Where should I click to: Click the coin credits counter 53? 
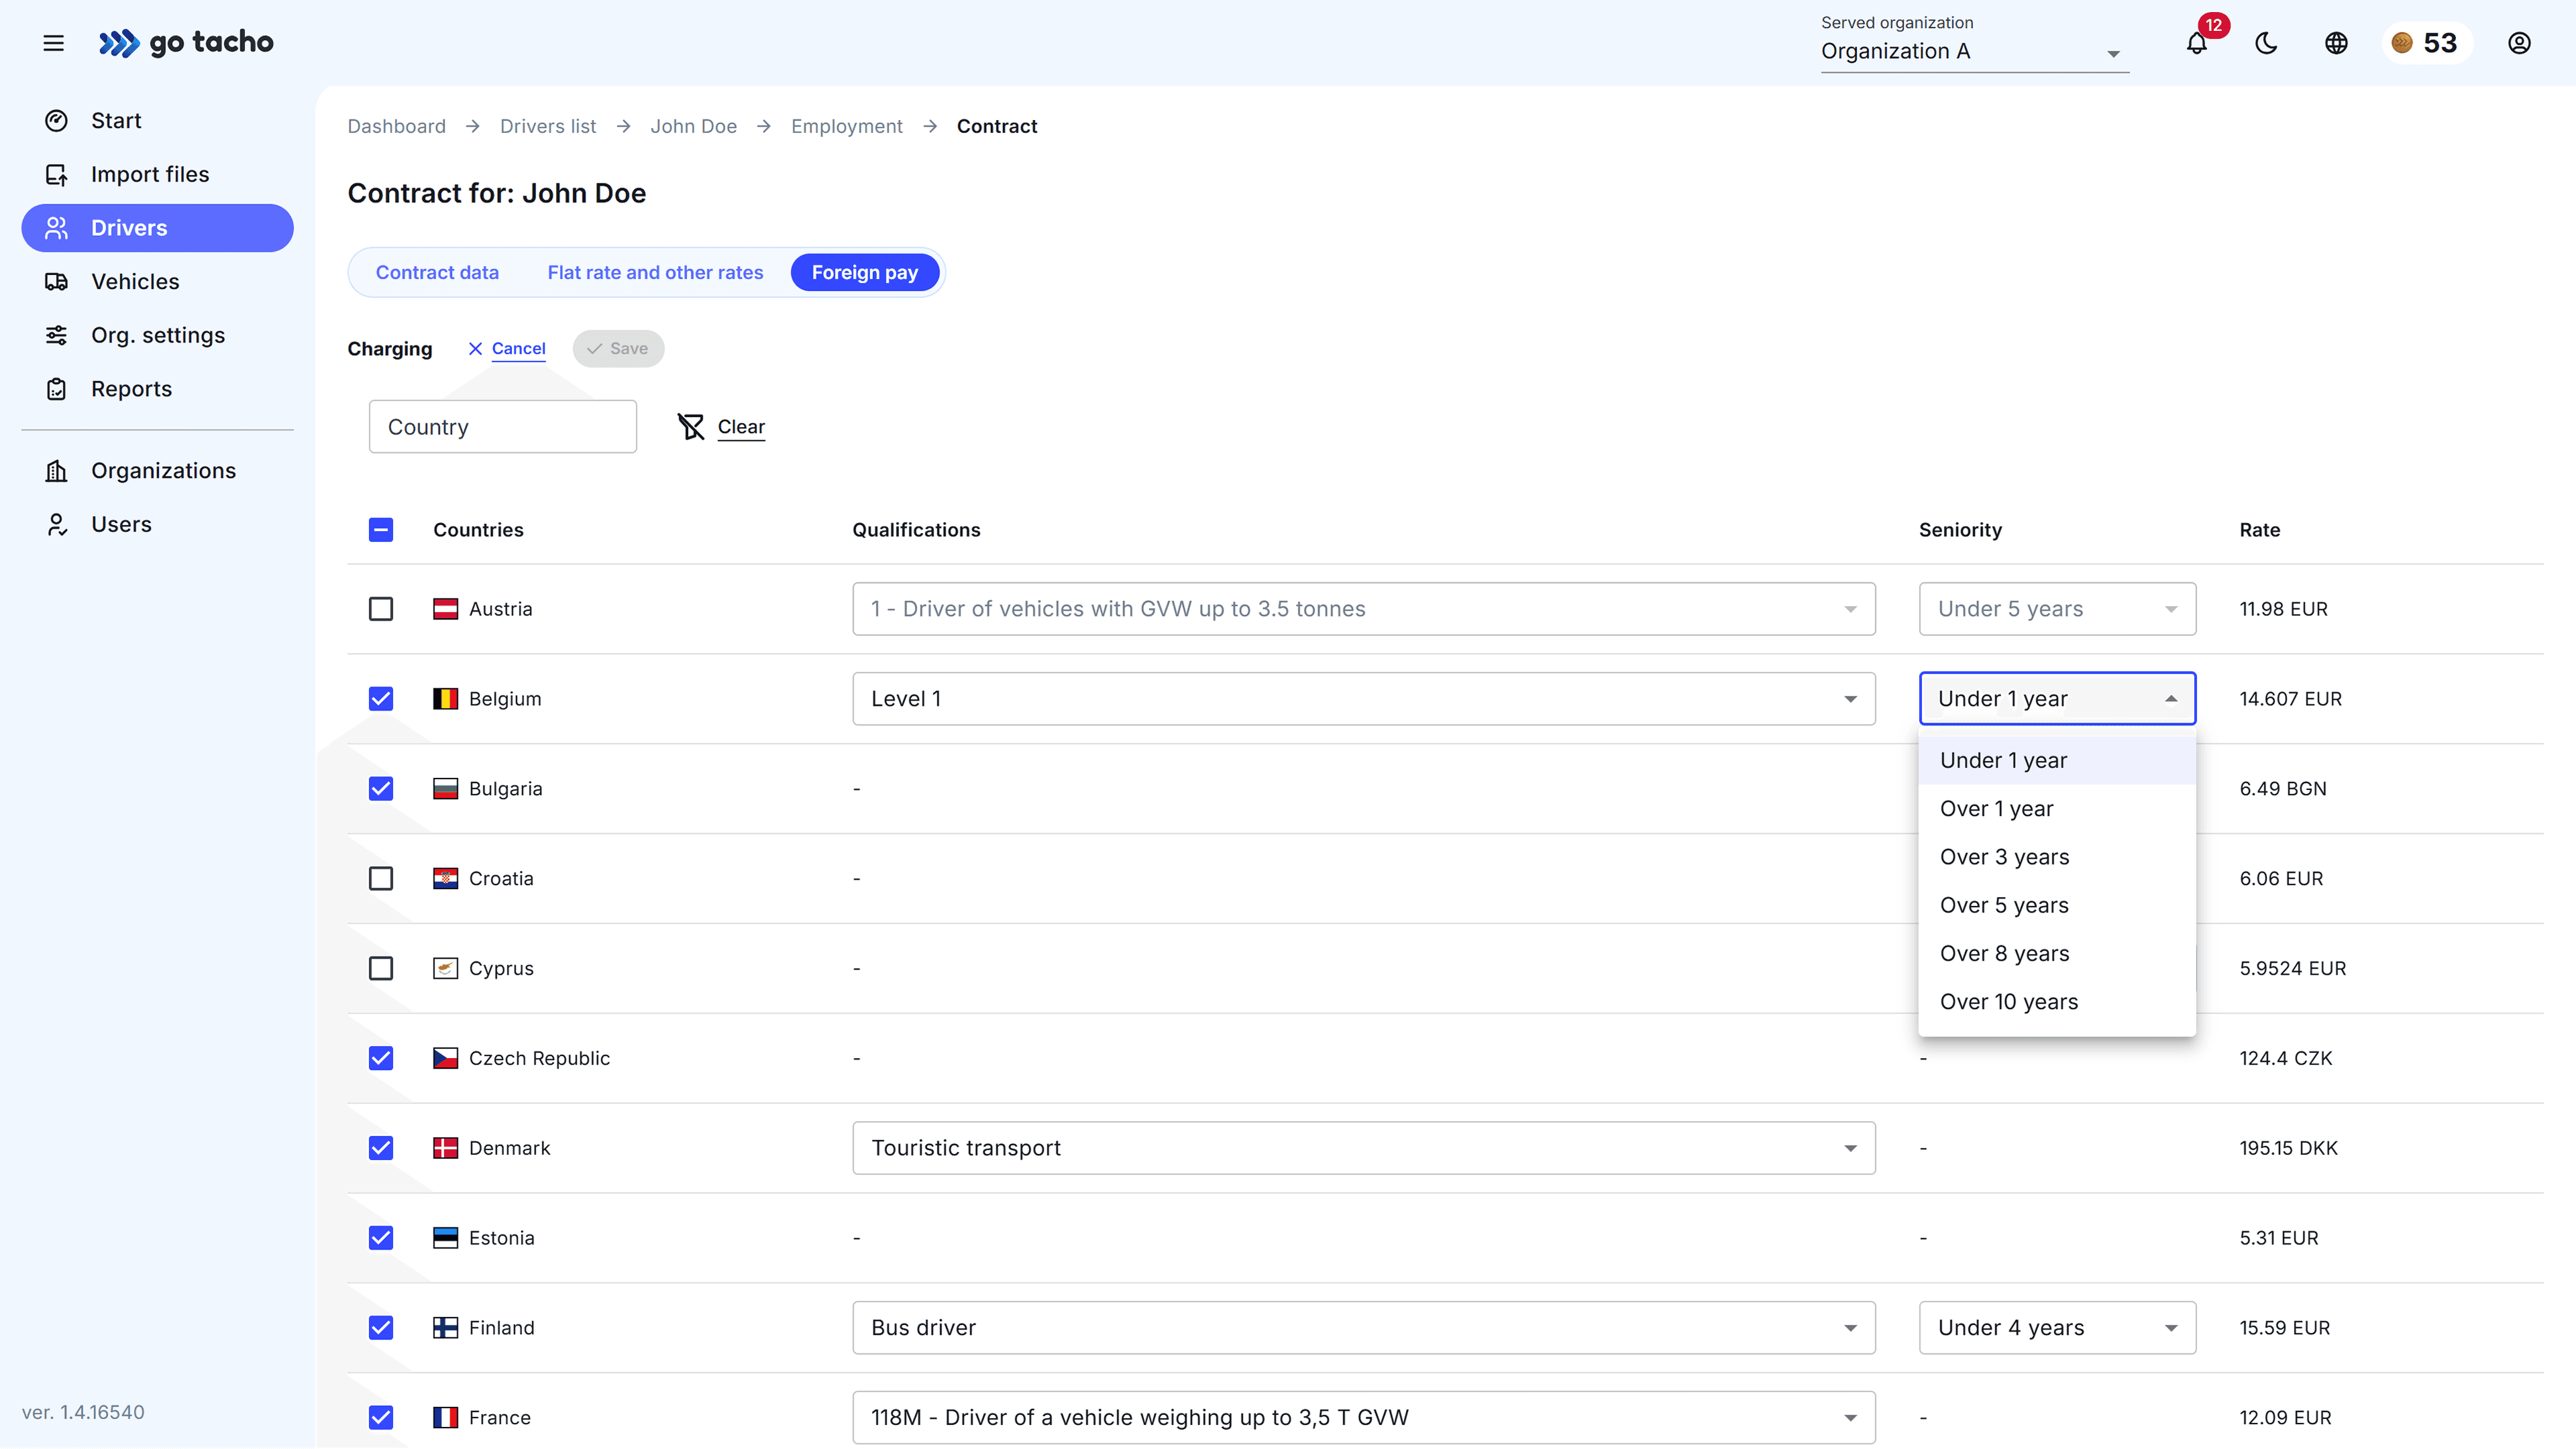[2426, 43]
